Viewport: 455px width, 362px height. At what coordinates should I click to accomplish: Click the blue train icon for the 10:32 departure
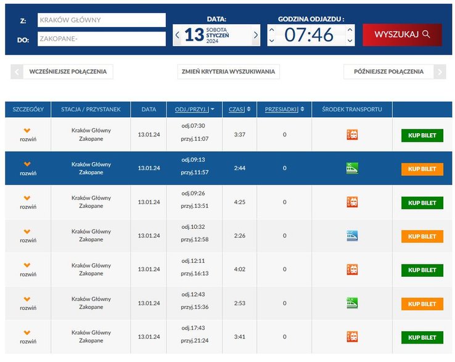[352, 236]
